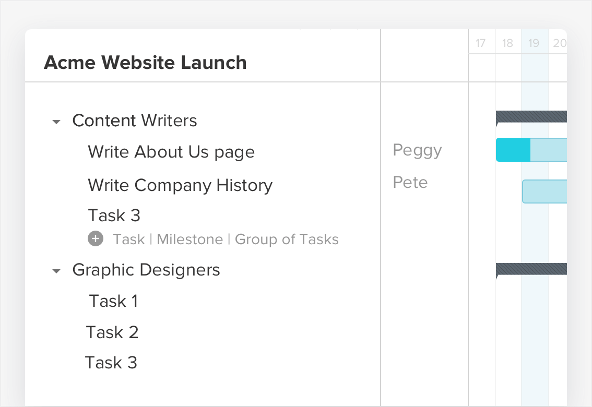Click the project title Acme Website Launch
Viewport: 592px width, 407px height.
[x=146, y=63]
